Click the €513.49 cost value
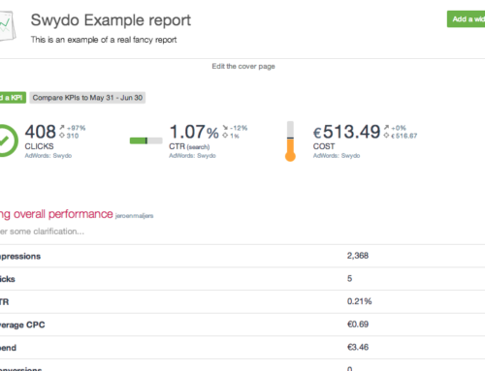 (346, 132)
